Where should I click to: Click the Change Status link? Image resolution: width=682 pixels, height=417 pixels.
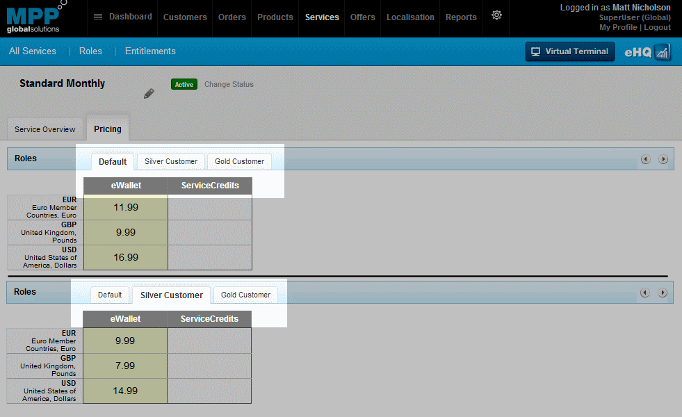pos(229,84)
